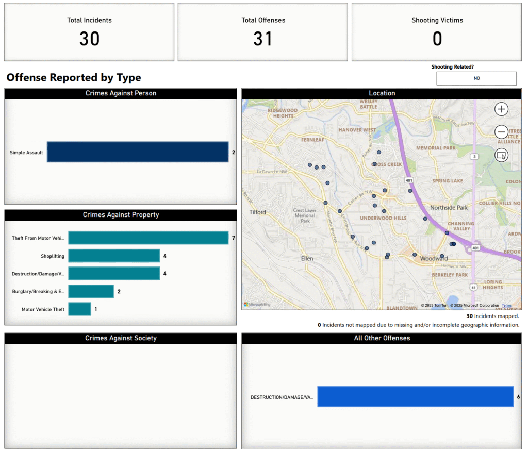Click the 401 shield beside Channing Valley
Screen dimensions: 528x451
[x=475, y=248]
